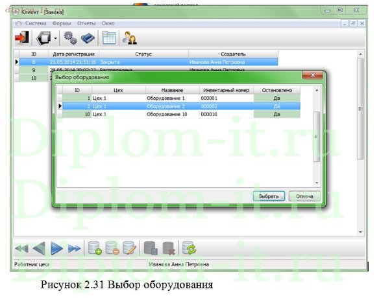Image resolution: width=379 pixels, height=298 pixels.
Task: Click inventory number 000001 cell
Action: point(226,98)
